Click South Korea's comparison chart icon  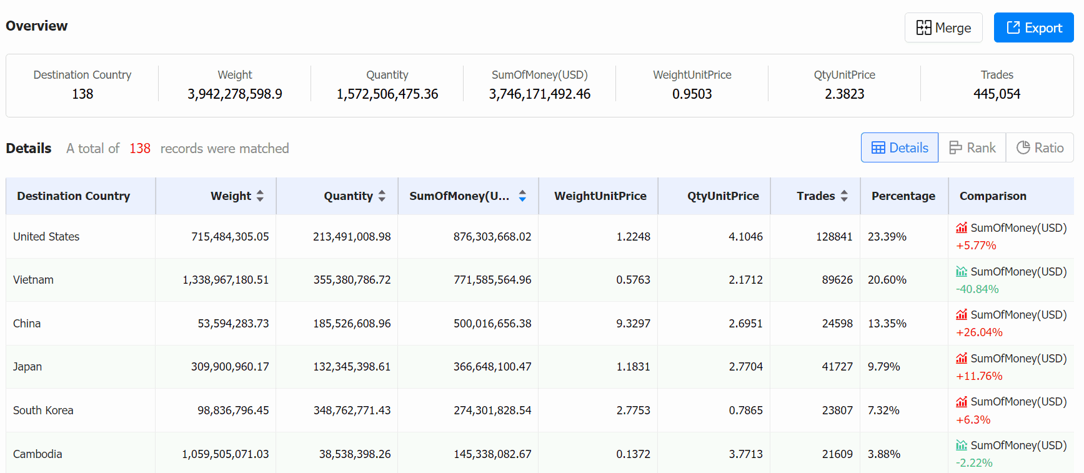(962, 402)
